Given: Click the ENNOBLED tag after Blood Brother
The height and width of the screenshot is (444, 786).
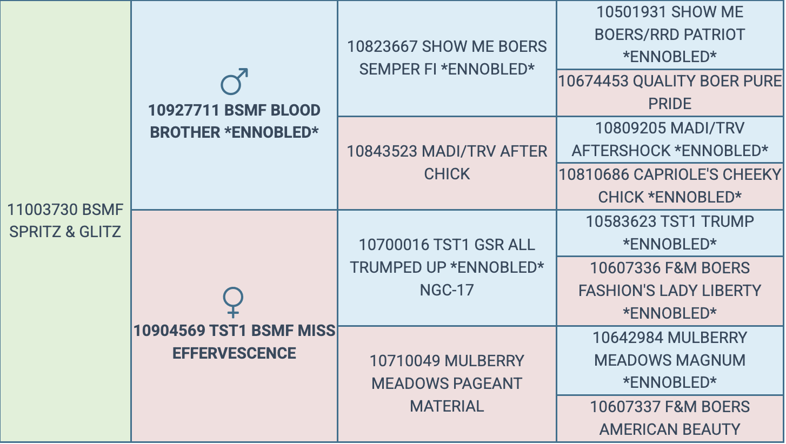Looking at the screenshot, I should click(x=271, y=132).
